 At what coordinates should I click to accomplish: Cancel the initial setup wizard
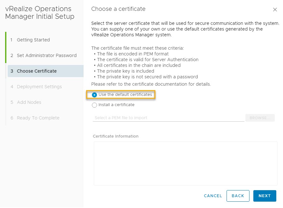point(213,196)
